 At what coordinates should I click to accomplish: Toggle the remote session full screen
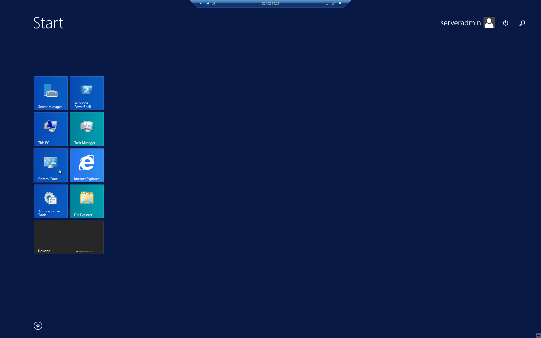(333, 3)
